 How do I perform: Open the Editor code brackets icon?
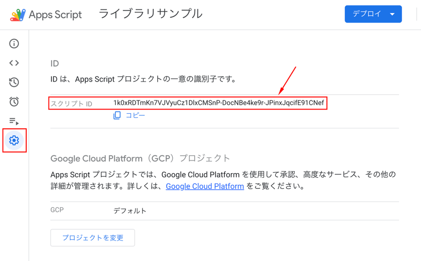click(14, 63)
